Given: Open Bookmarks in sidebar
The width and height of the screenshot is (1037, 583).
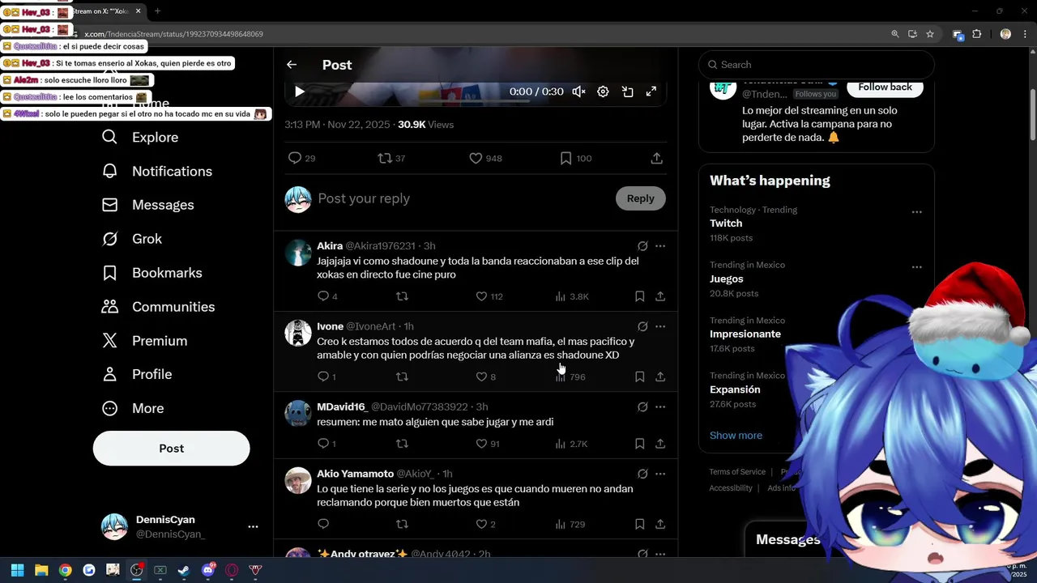Looking at the screenshot, I should coord(151,273).
